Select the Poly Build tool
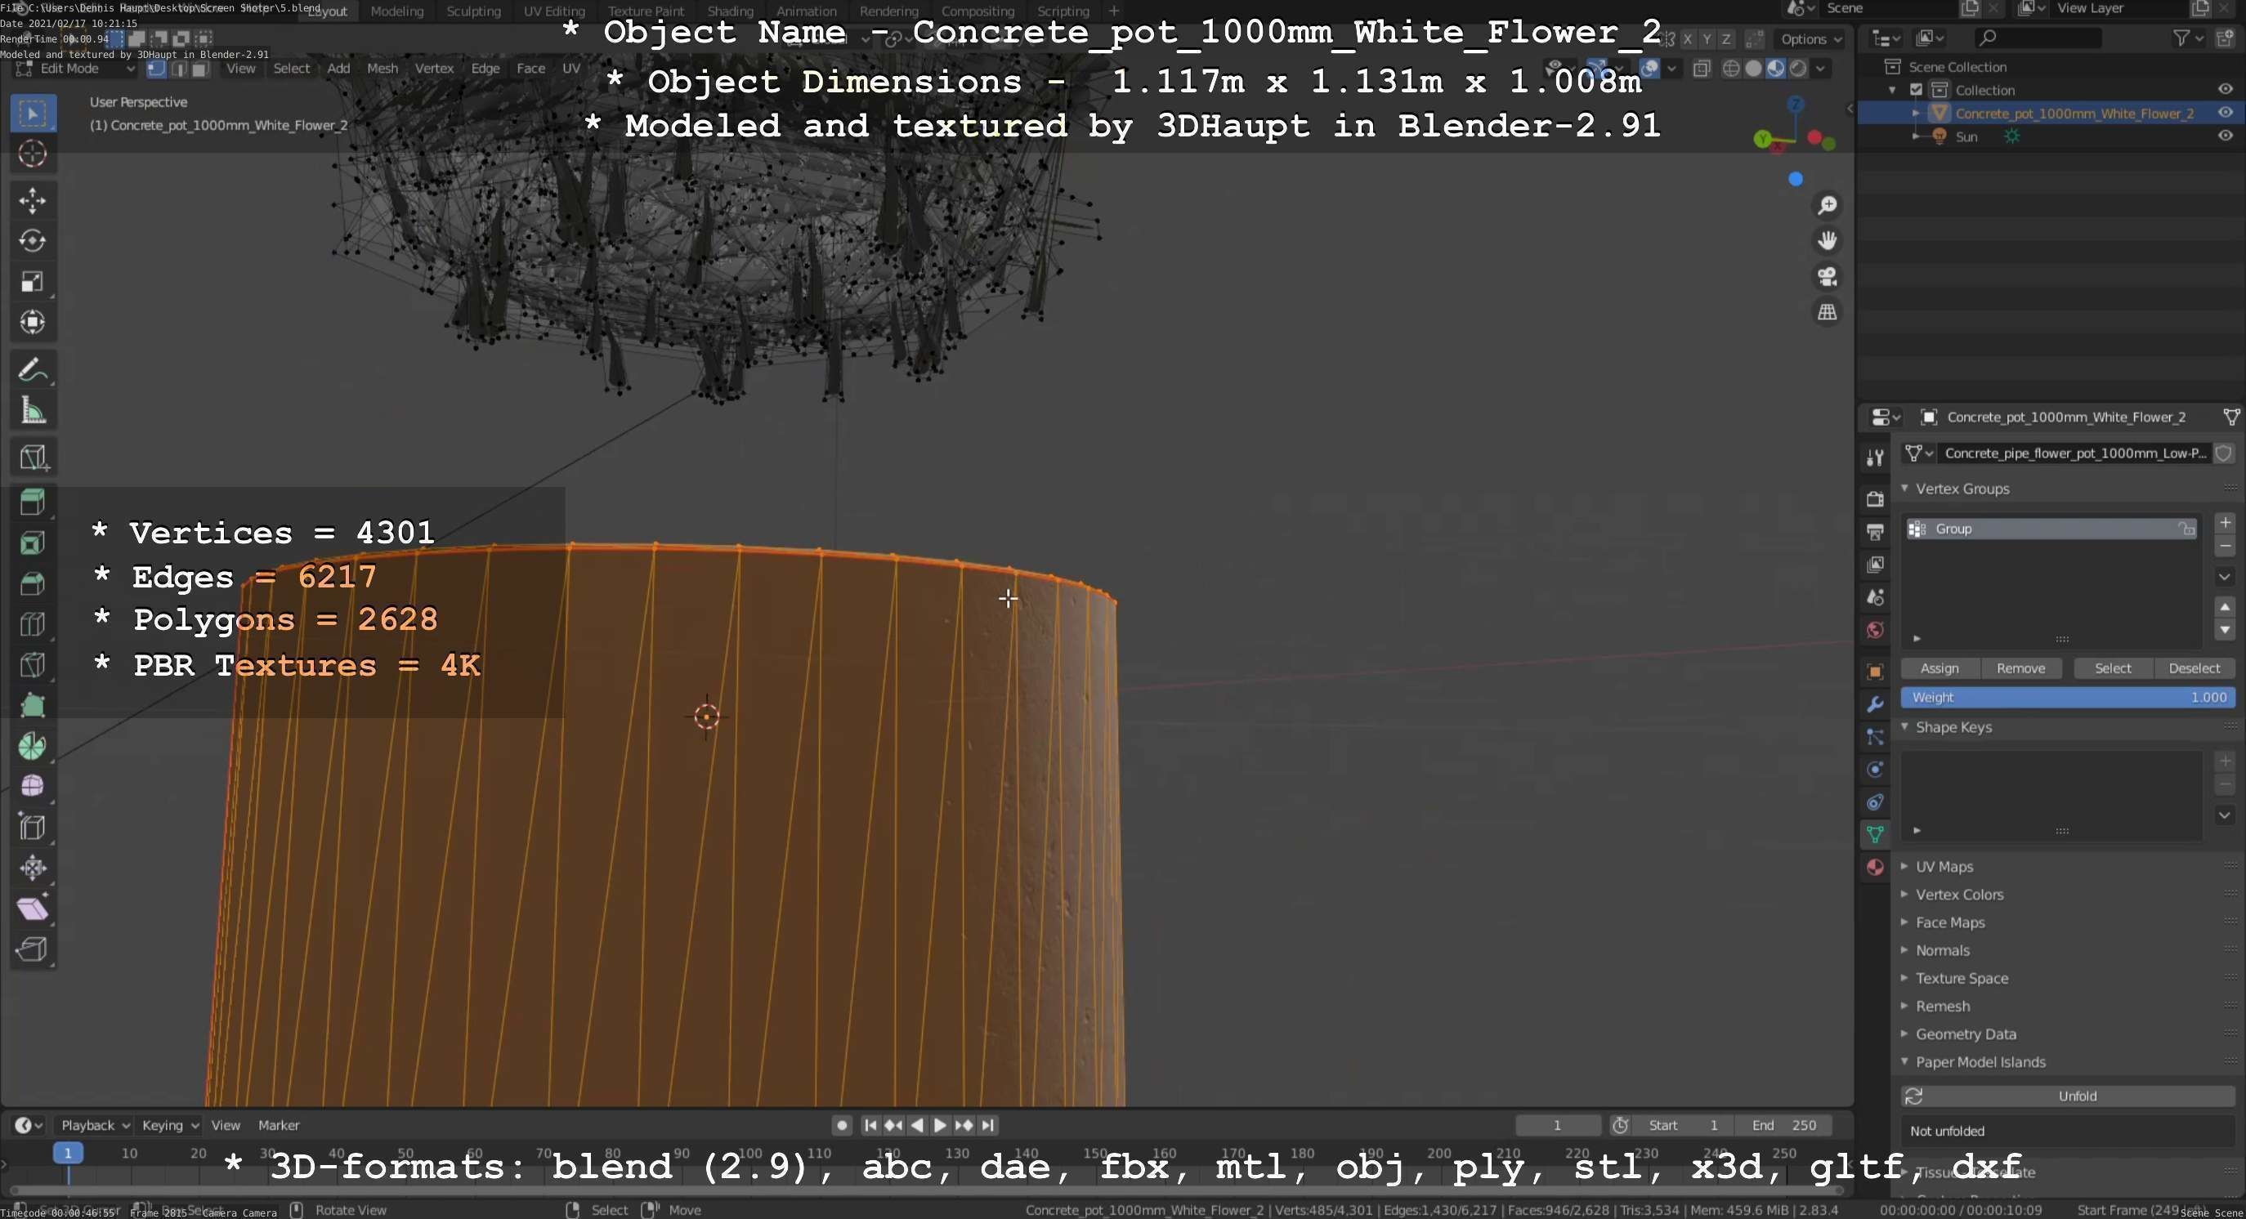This screenshot has height=1219, width=2246. 34,705
